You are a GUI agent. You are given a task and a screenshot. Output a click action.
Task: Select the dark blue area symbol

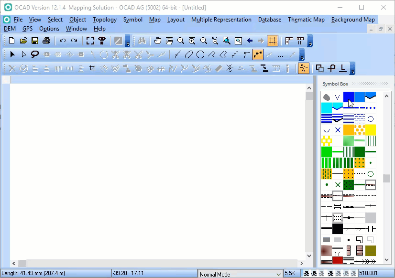349,97
